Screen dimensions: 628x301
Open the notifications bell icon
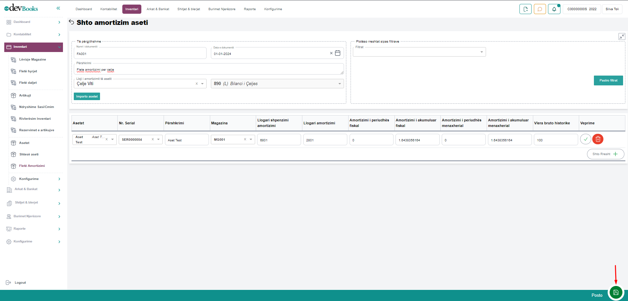tap(554, 9)
